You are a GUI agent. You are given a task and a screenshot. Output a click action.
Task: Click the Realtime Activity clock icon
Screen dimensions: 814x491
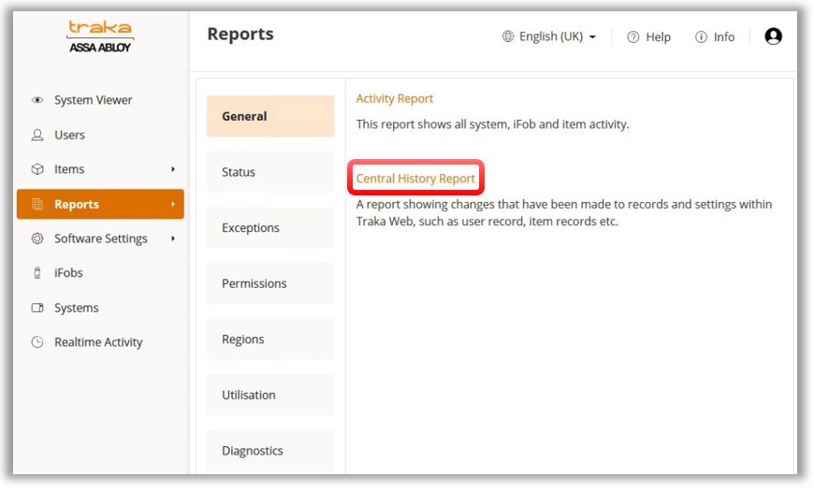(x=37, y=342)
